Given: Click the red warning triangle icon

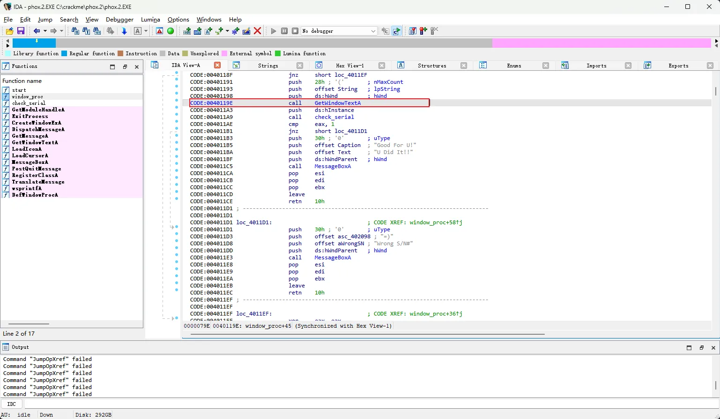Looking at the screenshot, I should pyautogui.click(x=160, y=31).
